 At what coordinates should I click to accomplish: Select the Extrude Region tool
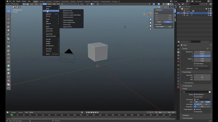click(x=9, y=47)
